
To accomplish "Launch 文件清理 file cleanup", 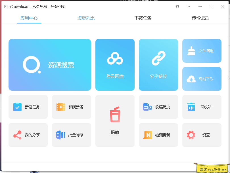I will [x=202, y=50].
